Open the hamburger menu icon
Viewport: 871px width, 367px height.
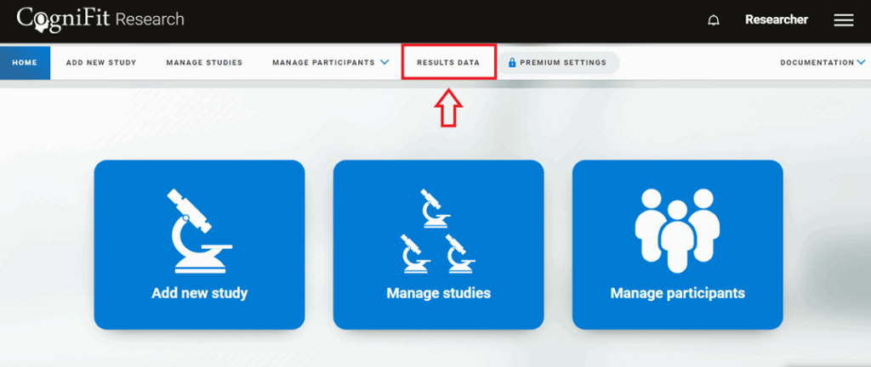tap(844, 20)
